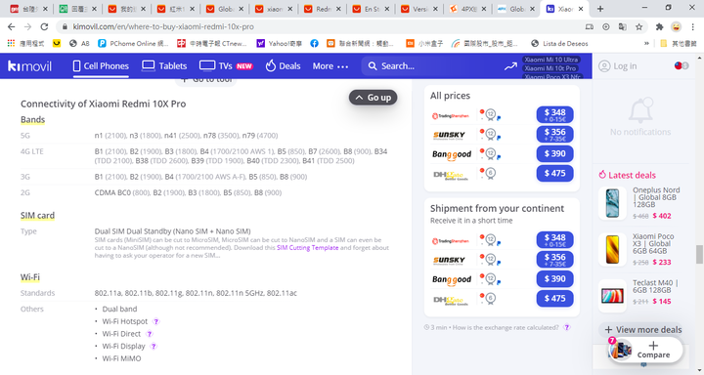Screen dimensions: 704x375
Task: Open DHgate $475 in Shipment section
Action: pos(555,299)
